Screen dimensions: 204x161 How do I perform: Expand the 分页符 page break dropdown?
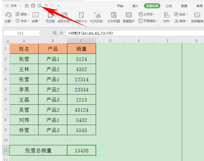(x=147, y=14)
